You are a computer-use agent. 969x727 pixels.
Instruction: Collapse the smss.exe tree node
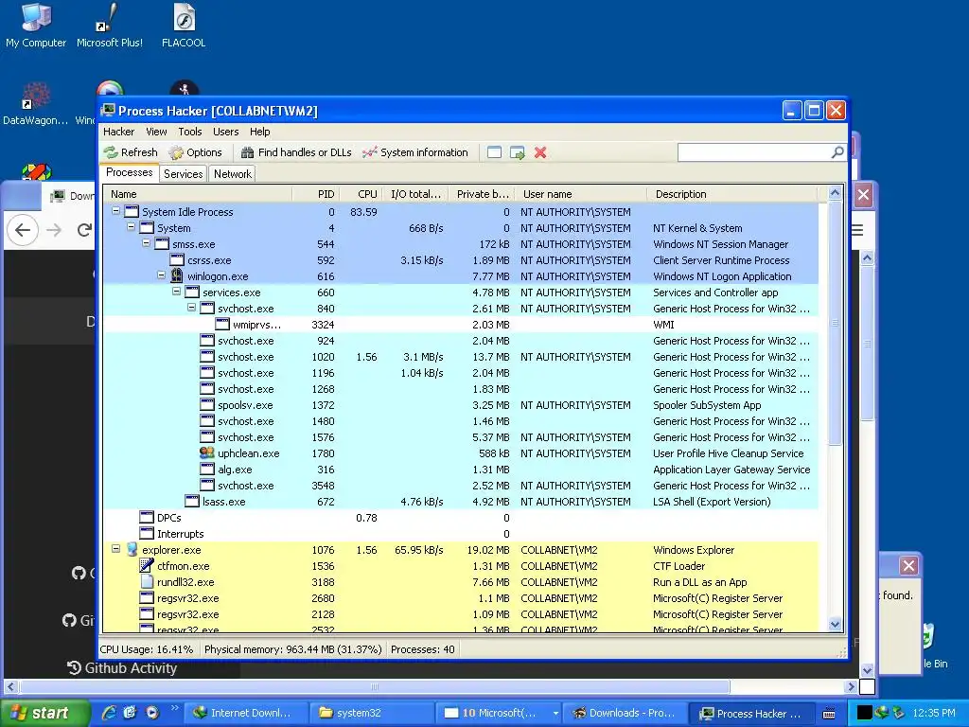pyautogui.click(x=146, y=243)
